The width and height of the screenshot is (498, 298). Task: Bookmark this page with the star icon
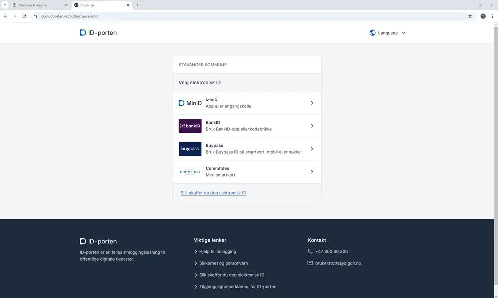470,16
